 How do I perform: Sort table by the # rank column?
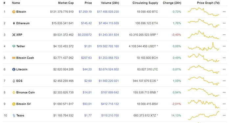pyautogui.click(x=4, y=3)
